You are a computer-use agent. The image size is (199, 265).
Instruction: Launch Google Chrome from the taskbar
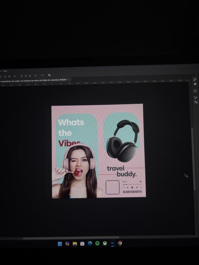pyautogui.click(x=120, y=243)
